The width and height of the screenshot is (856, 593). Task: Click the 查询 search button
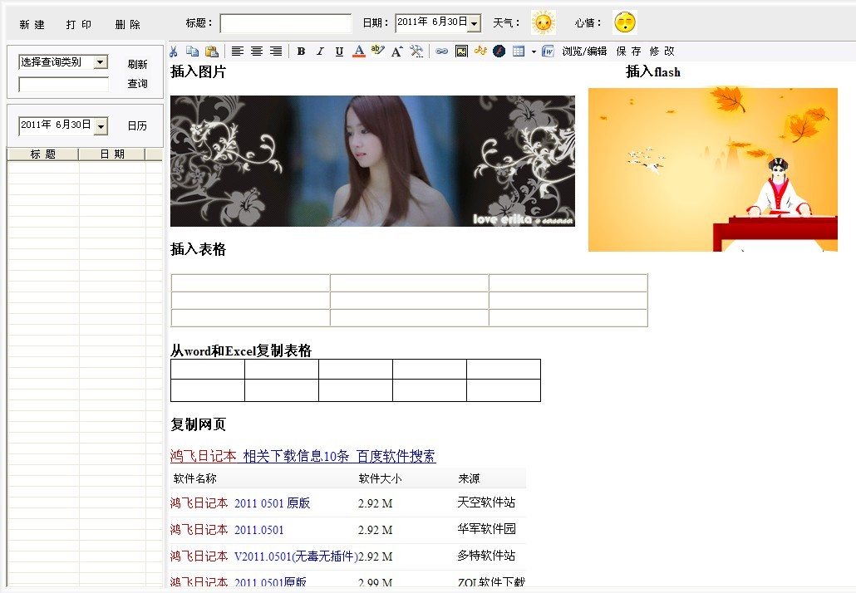click(138, 83)
